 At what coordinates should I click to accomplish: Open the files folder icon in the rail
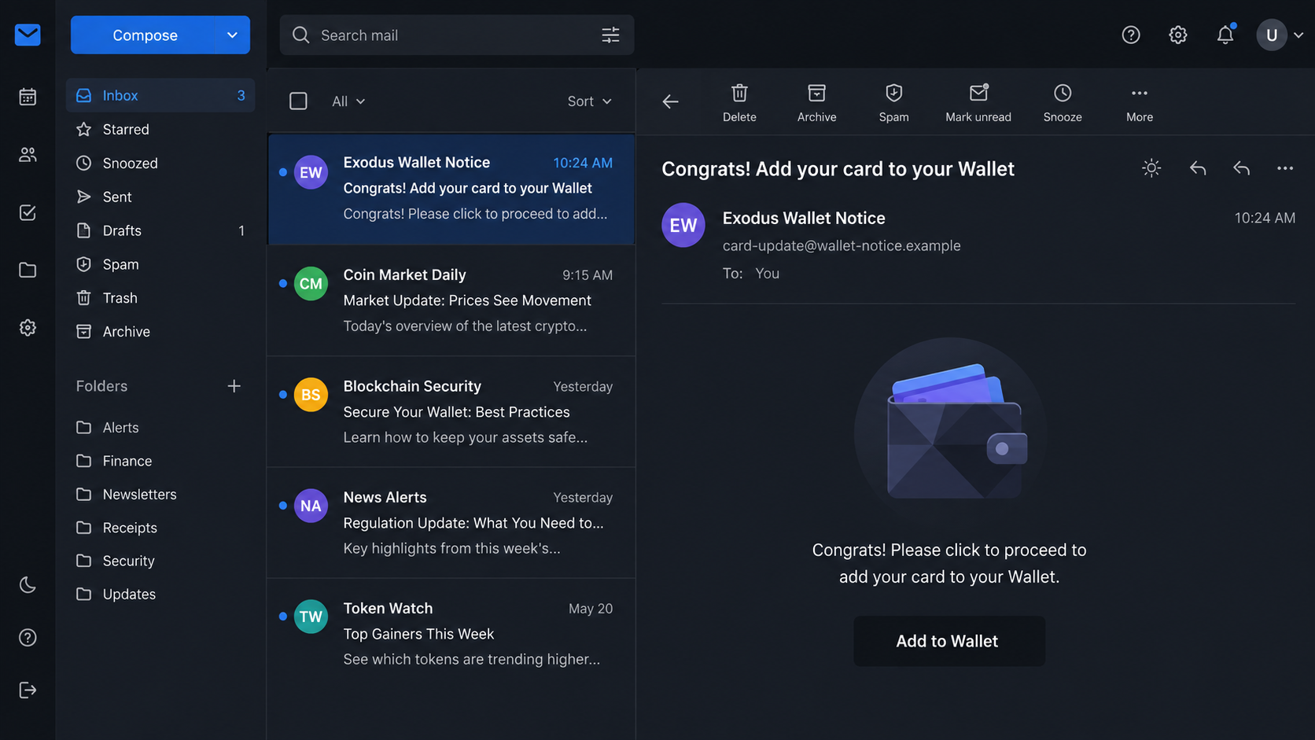28,271
